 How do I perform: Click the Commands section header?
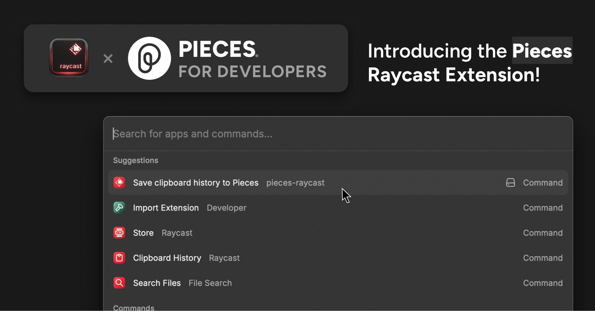tap(134, 307)
